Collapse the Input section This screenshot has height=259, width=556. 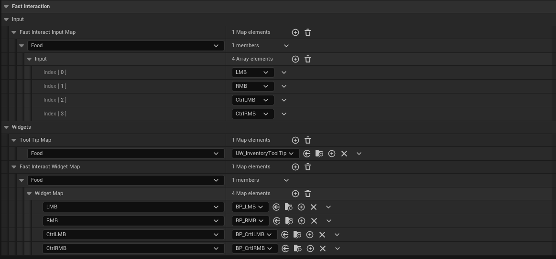[x=6, y=20]
